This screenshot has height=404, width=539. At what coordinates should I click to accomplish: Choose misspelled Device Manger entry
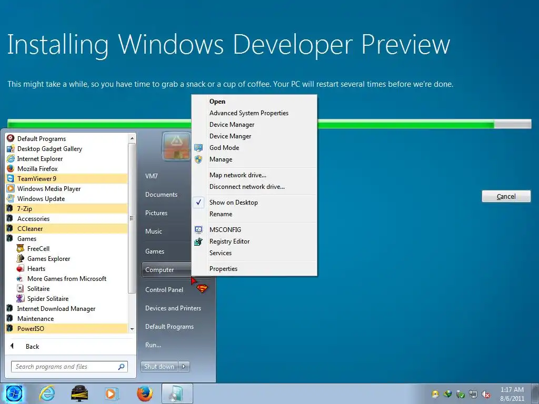tap(254, 136)
